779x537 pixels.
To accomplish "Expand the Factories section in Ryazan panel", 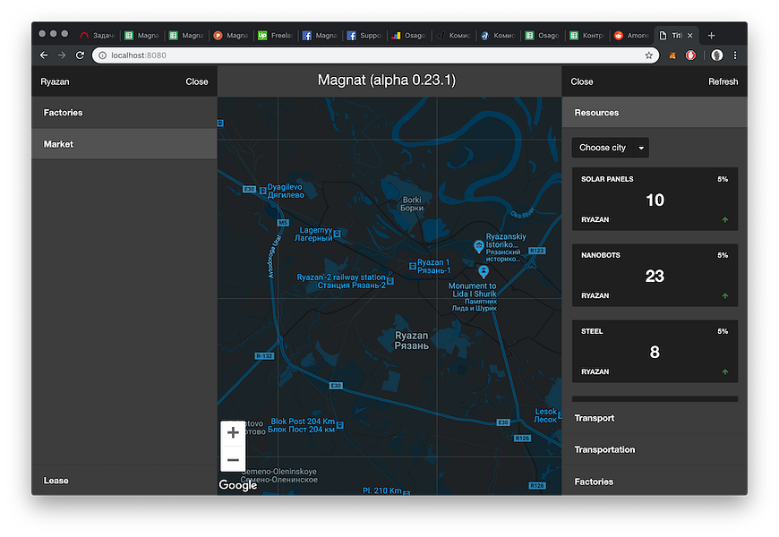I will (124, 112).
